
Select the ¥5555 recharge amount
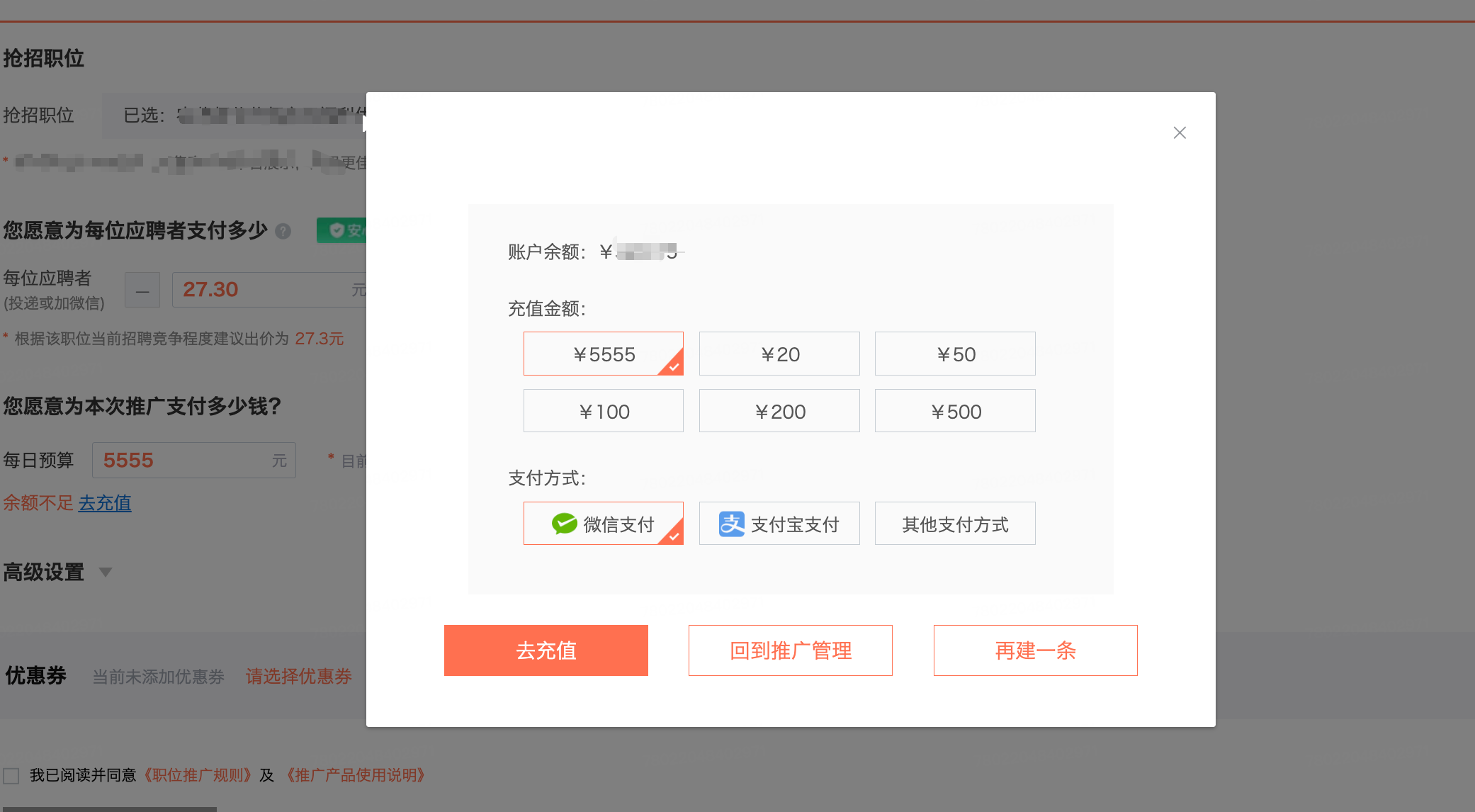(x=604, y=354)
